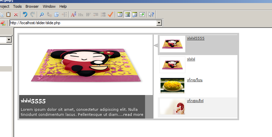Click the ...read more caption text
This screenshot has height=137, width=272.
point(131,115)
